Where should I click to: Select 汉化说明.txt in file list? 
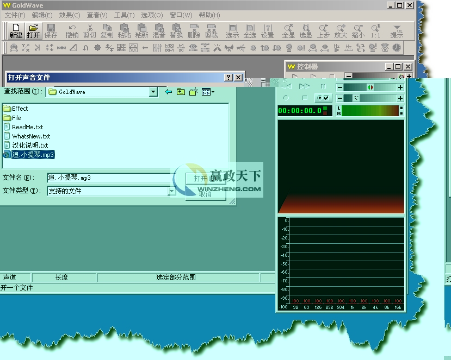click(26, 146)
